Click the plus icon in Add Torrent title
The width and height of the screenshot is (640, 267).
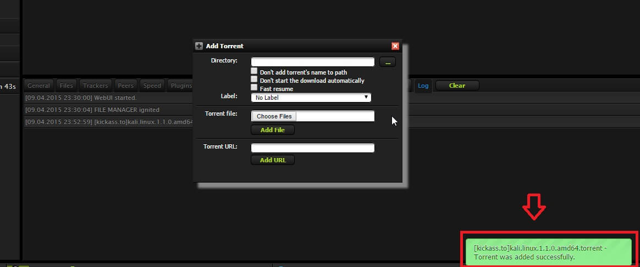pos(199,46)
